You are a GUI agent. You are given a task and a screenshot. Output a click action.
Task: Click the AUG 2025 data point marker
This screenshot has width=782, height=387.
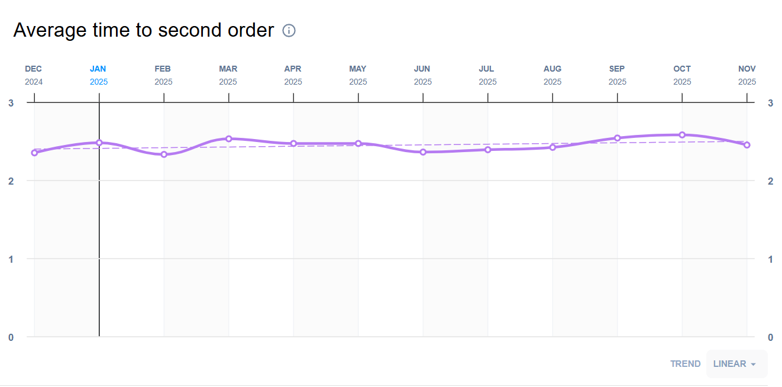(x=552, y=147)
